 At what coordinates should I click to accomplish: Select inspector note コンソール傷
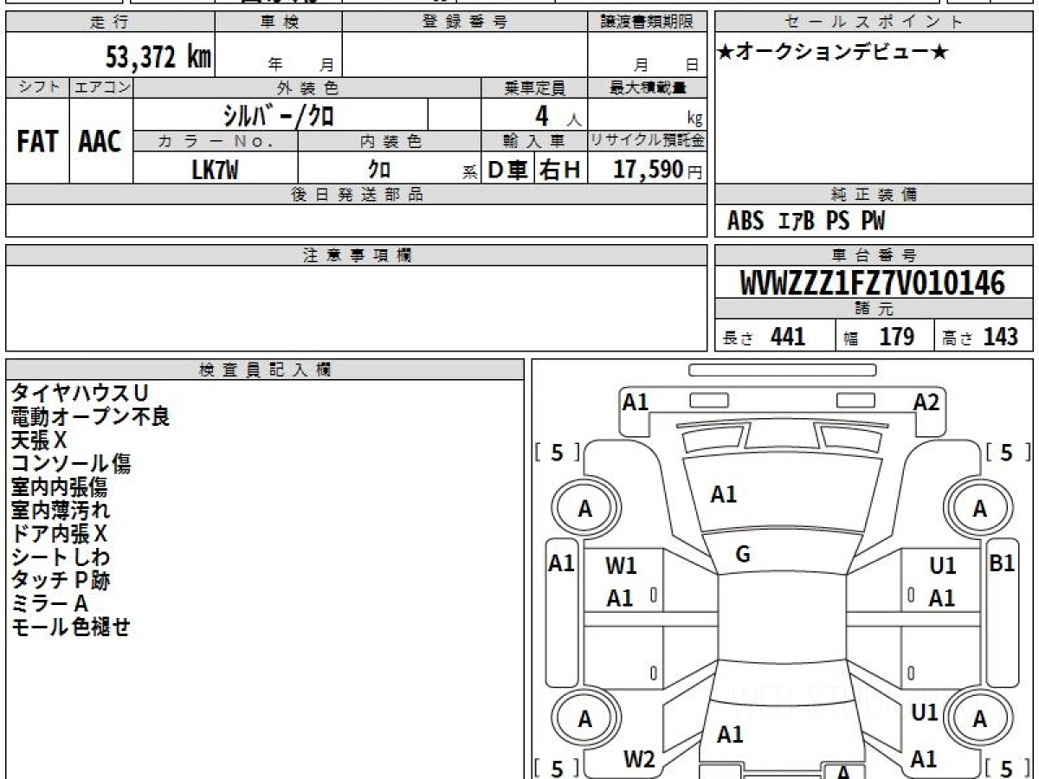pyautogui.click(x=70, y=464)
